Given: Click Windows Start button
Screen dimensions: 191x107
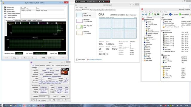Looking at the screenshot, I should click(2, 106).
